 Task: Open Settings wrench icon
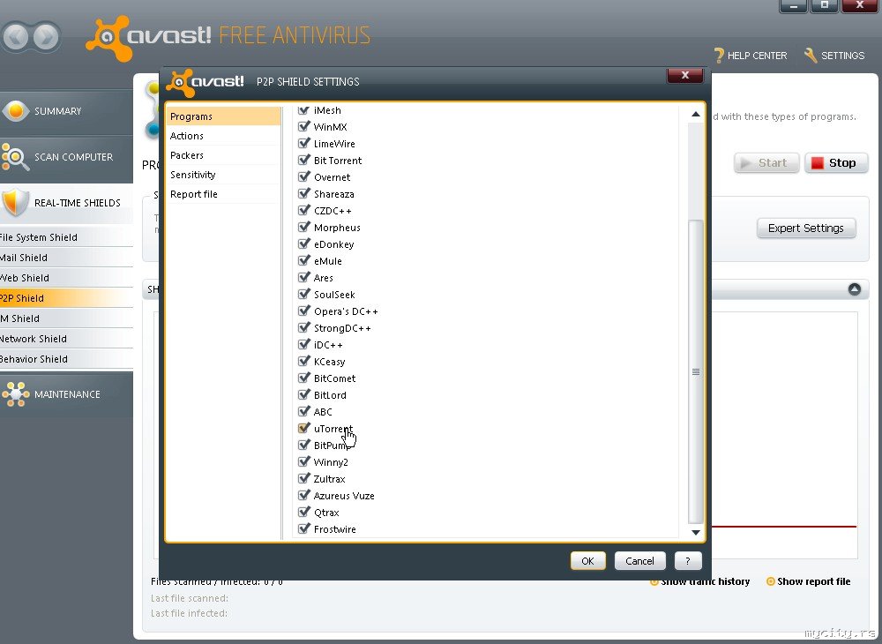810,55
